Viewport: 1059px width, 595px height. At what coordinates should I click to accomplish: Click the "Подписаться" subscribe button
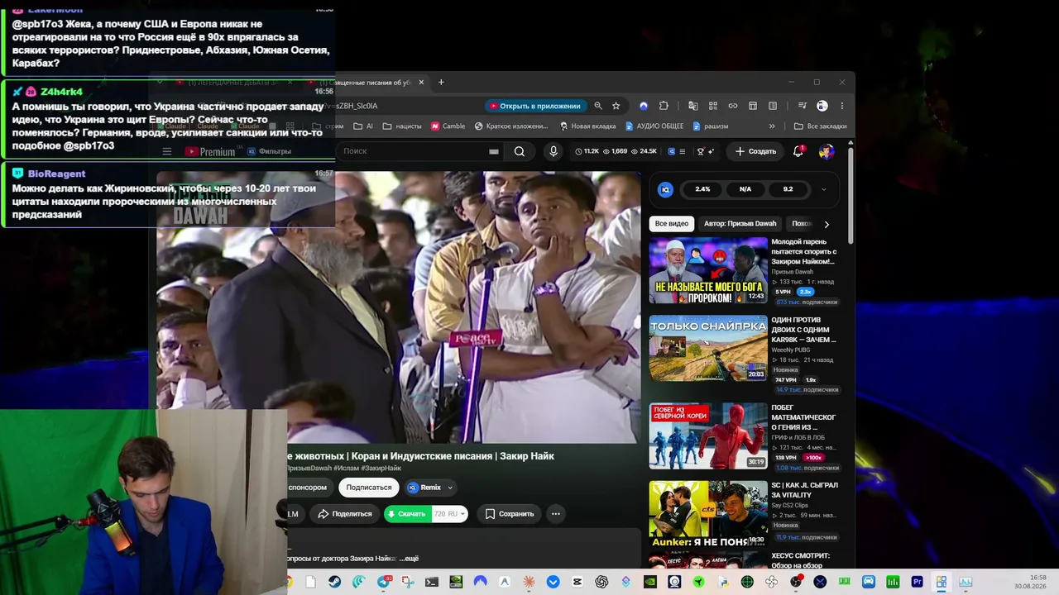369,488
